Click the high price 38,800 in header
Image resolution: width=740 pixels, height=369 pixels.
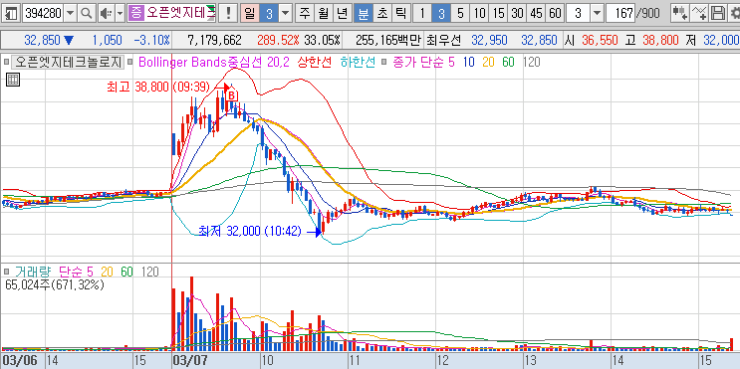[x=660, y=41]
